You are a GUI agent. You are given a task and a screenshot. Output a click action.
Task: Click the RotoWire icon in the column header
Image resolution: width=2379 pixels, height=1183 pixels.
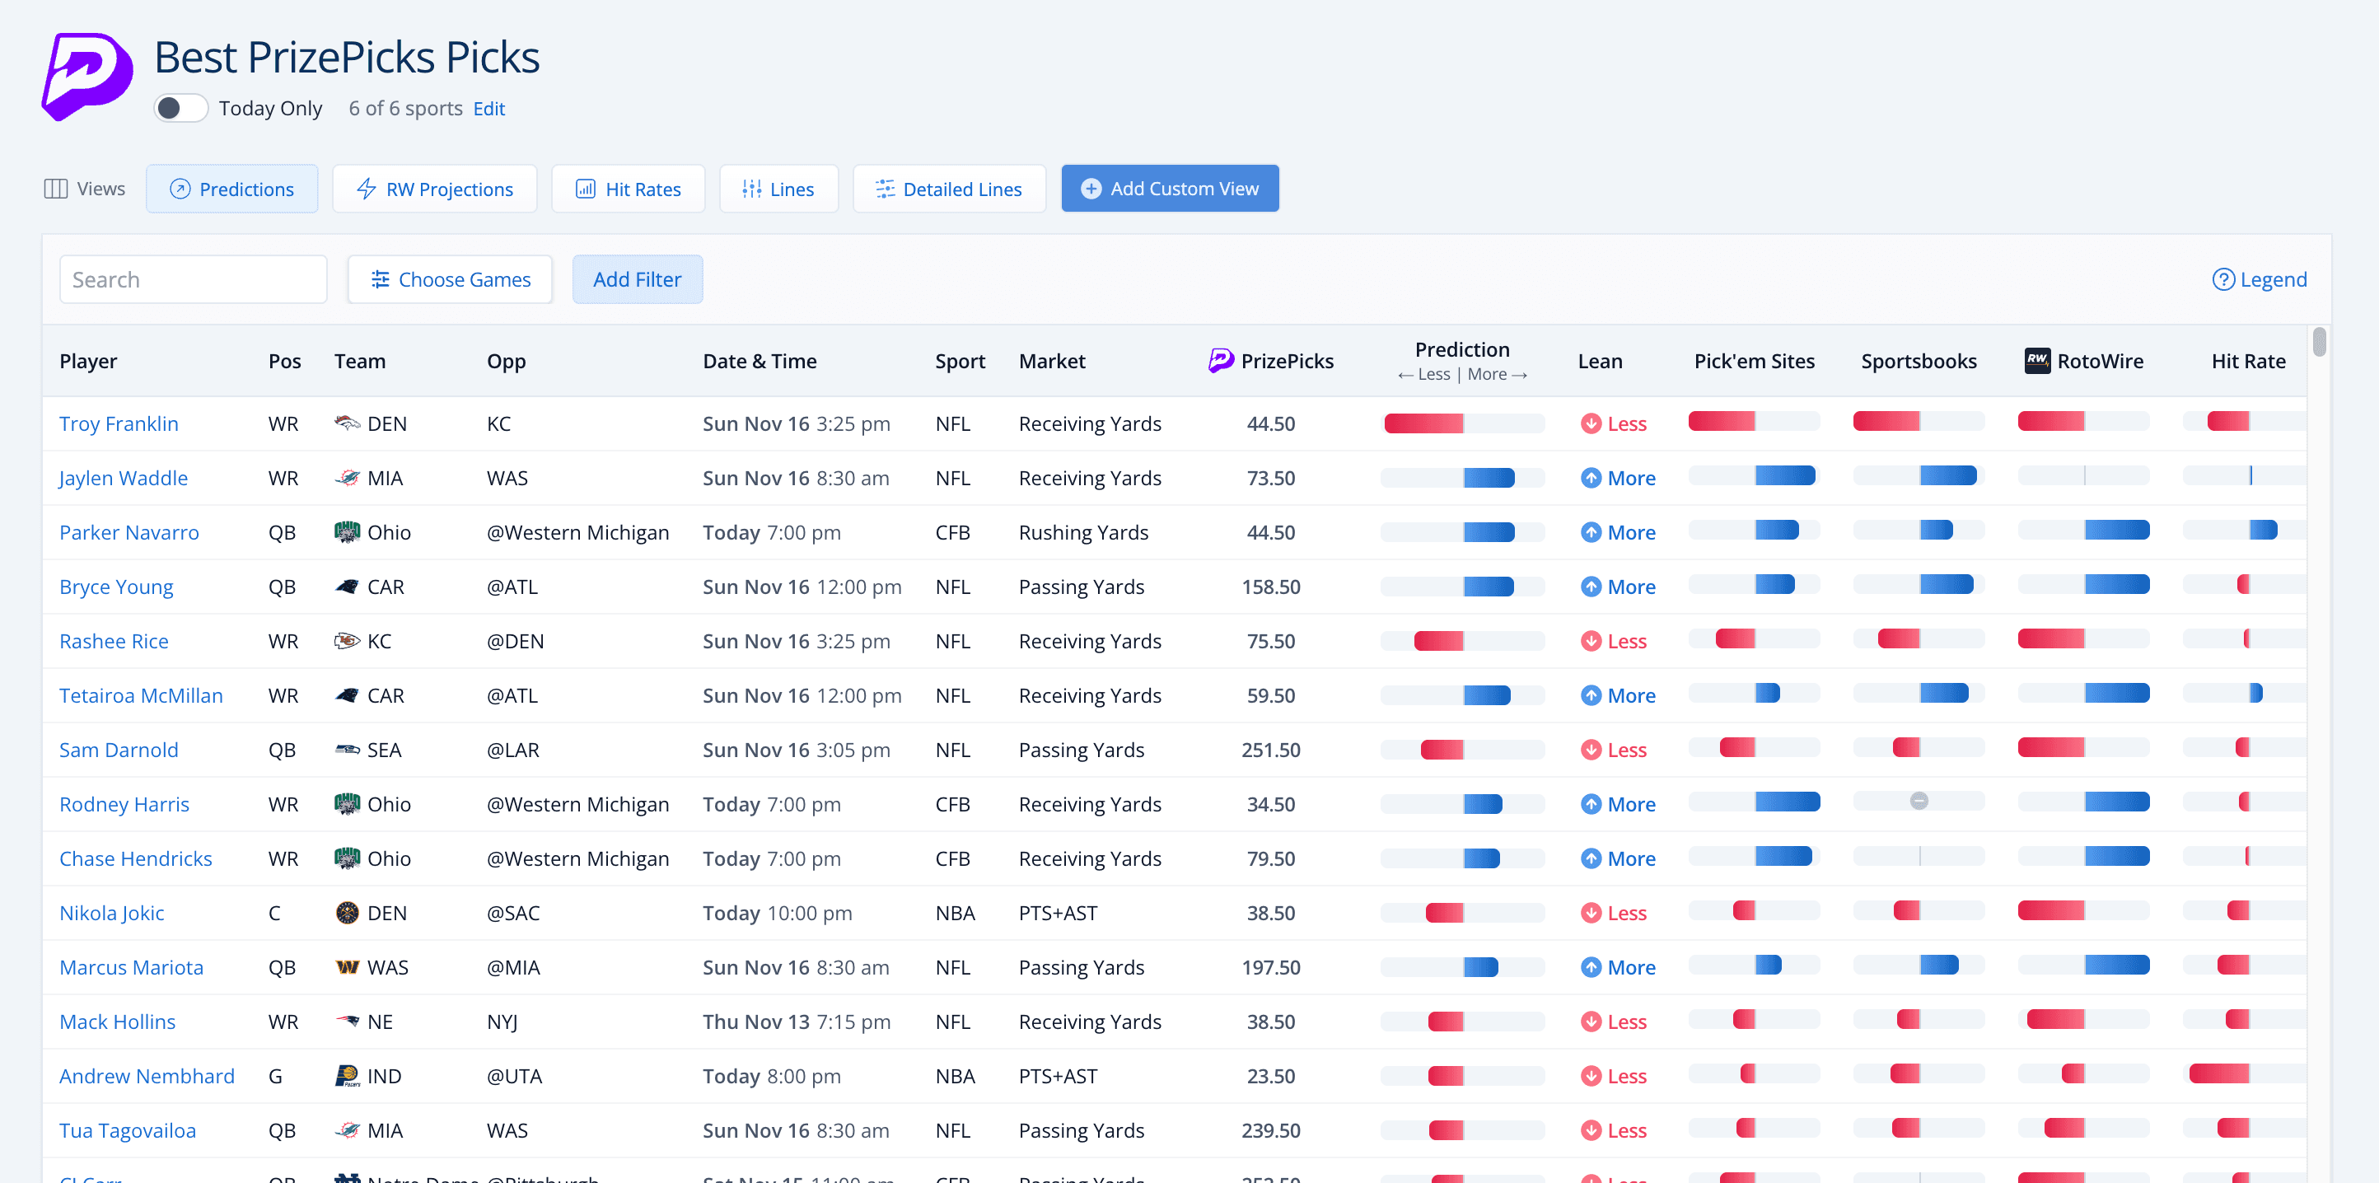(2039, 361)
